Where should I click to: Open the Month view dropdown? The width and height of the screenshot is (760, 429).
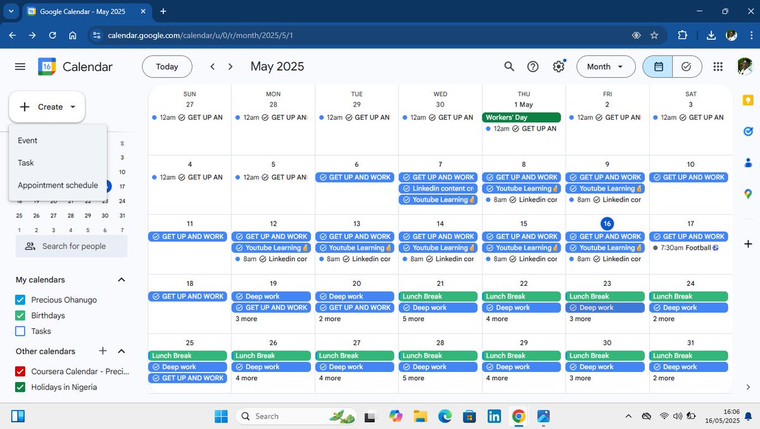pyautogui.click(x=605, y=67)
